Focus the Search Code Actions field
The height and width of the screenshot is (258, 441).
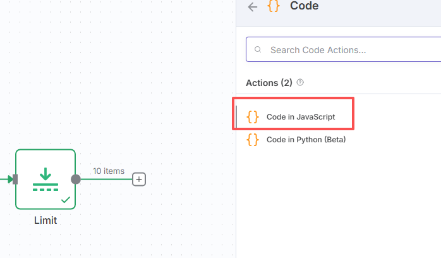(x=344, y=49)
